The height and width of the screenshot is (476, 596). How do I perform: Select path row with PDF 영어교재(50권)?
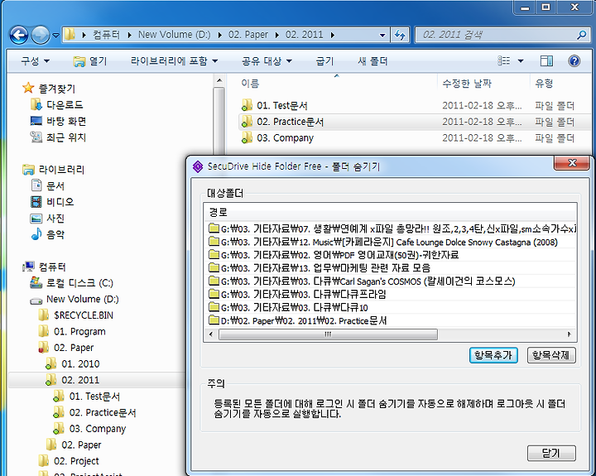click(x=391, y=255)
